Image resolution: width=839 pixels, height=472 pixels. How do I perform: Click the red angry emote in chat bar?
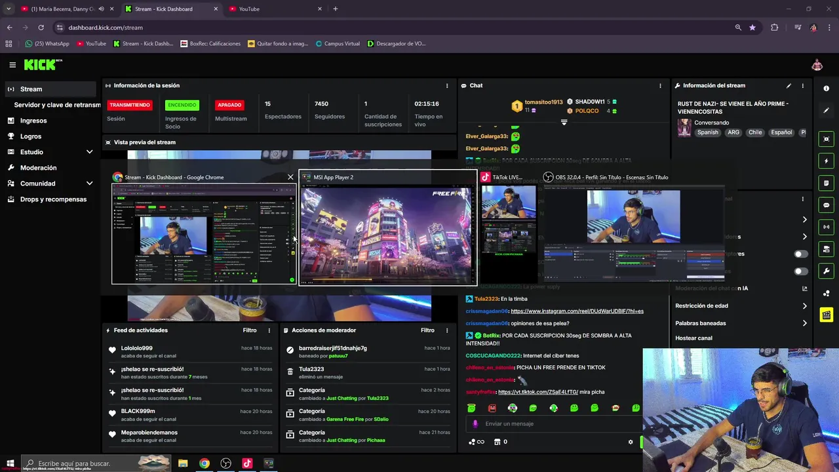coord(492,408)
